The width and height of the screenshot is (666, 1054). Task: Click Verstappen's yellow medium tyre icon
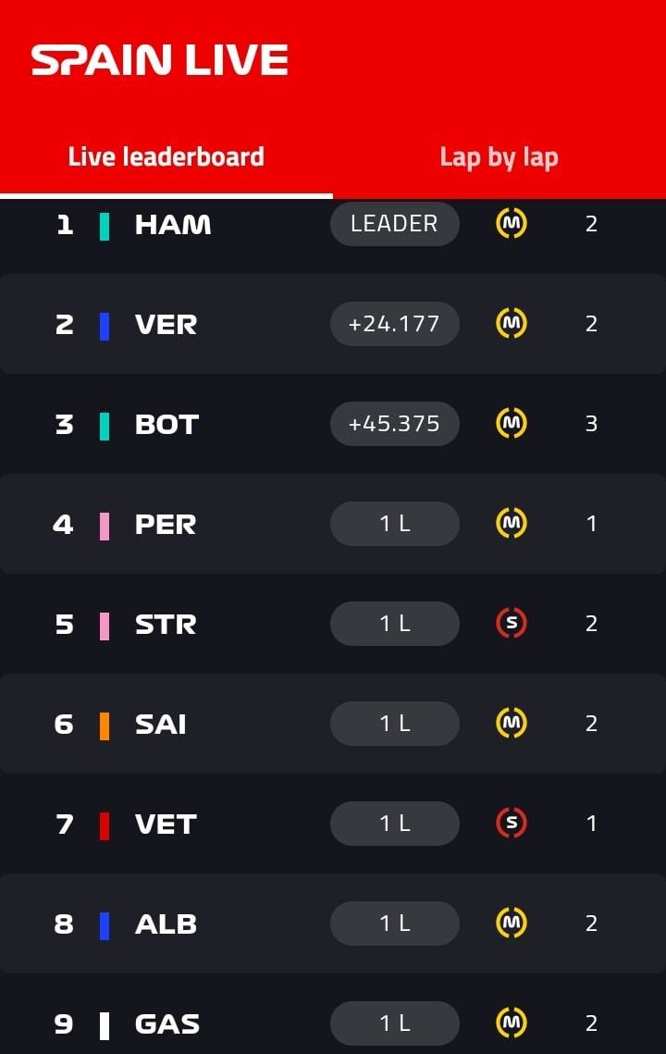(x=512, y=323)
